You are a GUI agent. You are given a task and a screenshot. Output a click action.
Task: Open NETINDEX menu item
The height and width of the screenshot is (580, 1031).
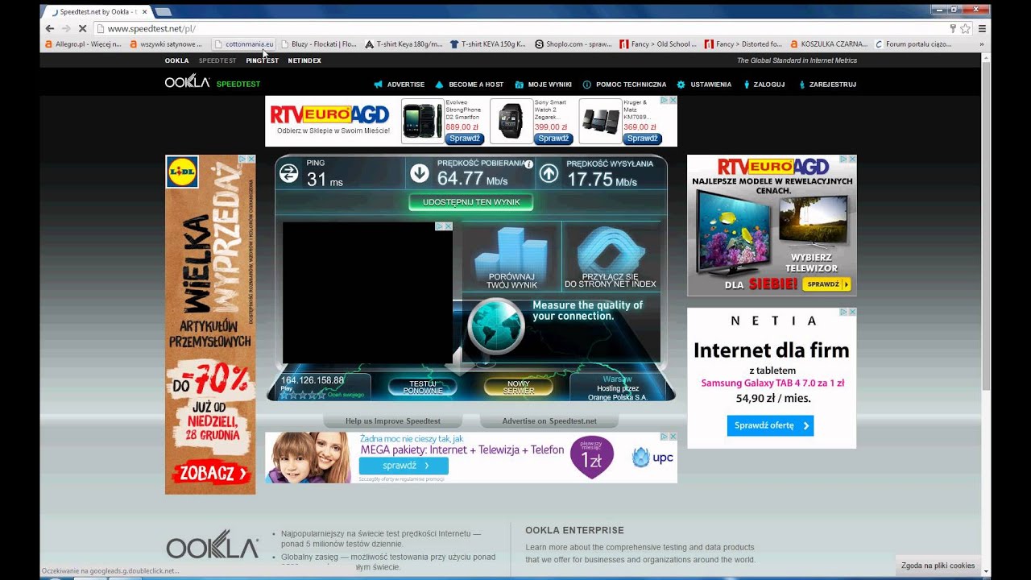pyautogui.click(x=304, y=60)
